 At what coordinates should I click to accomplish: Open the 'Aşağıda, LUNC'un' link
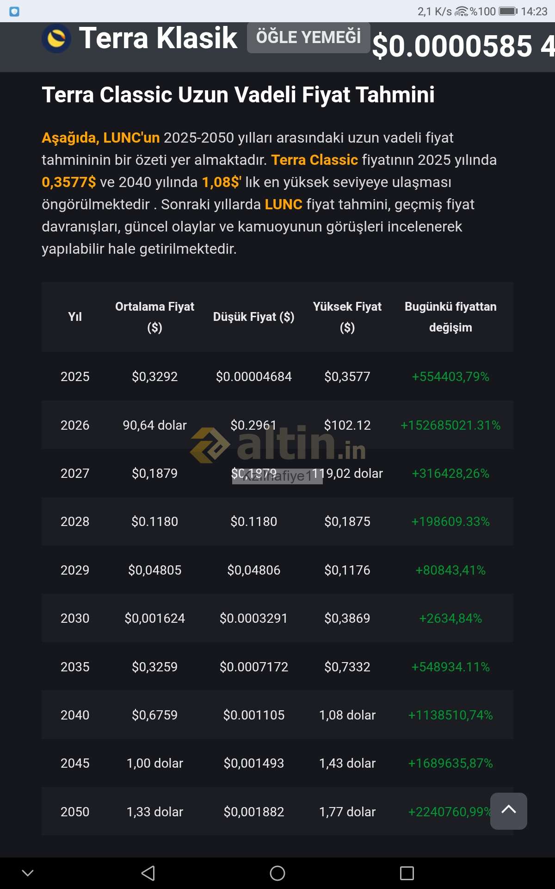click(101, 138)
